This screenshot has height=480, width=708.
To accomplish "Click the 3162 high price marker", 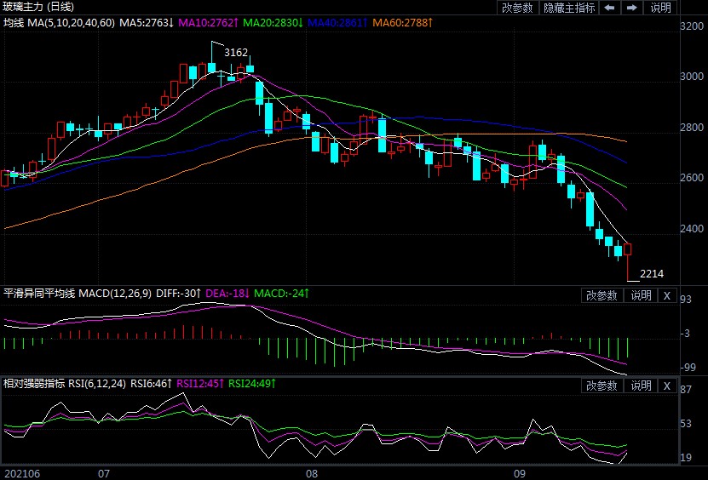I will click(236, 53).
